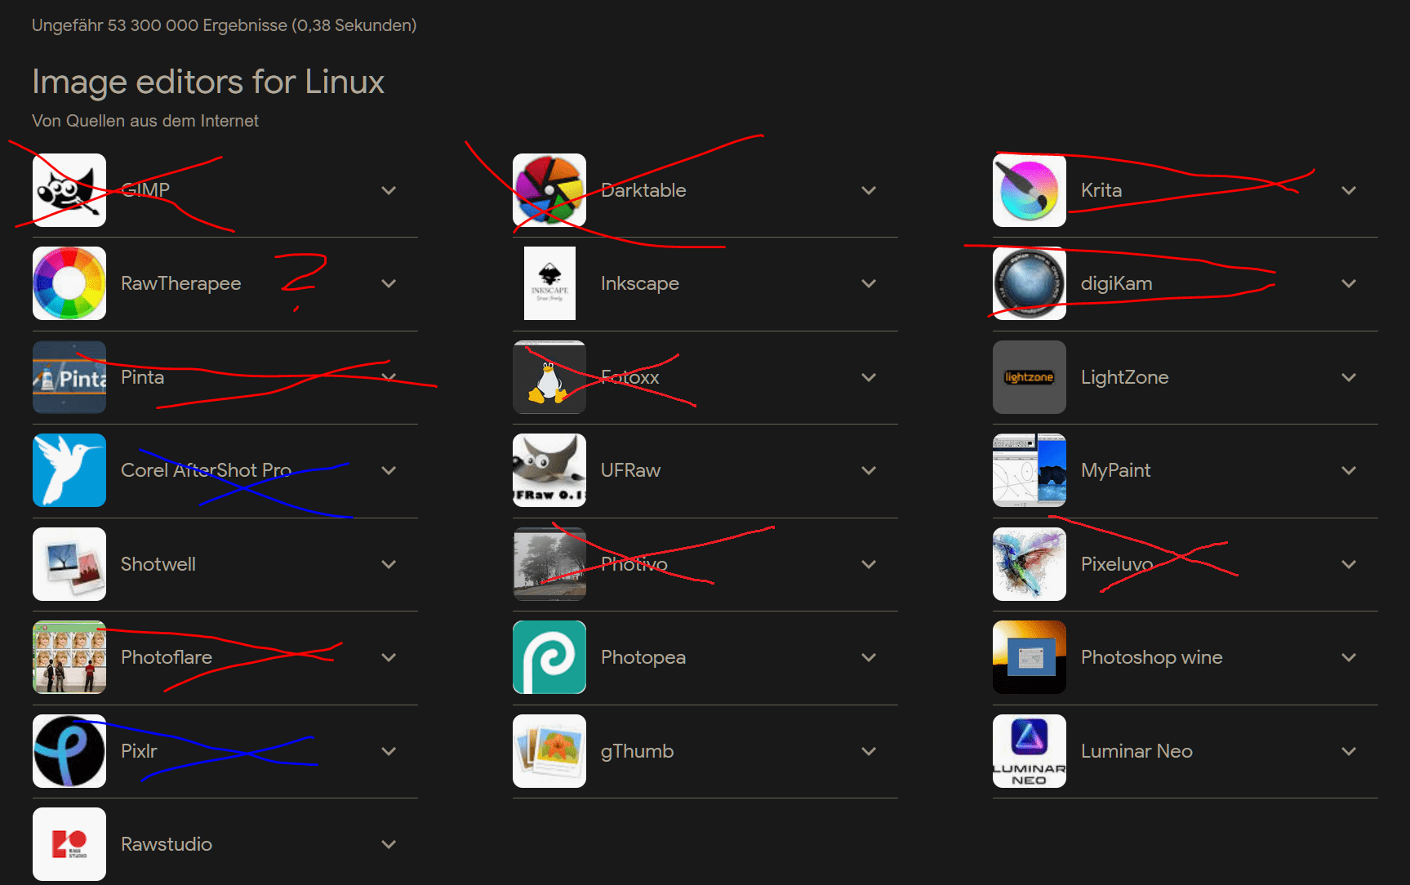Open the UFRaw icon
Screen dimensions: 1410x885
549,470
